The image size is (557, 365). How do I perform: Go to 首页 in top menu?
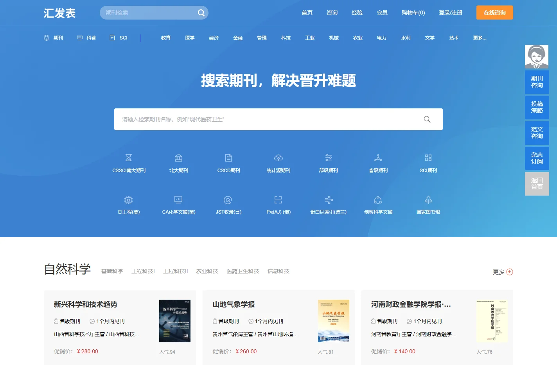coord(307,13)
